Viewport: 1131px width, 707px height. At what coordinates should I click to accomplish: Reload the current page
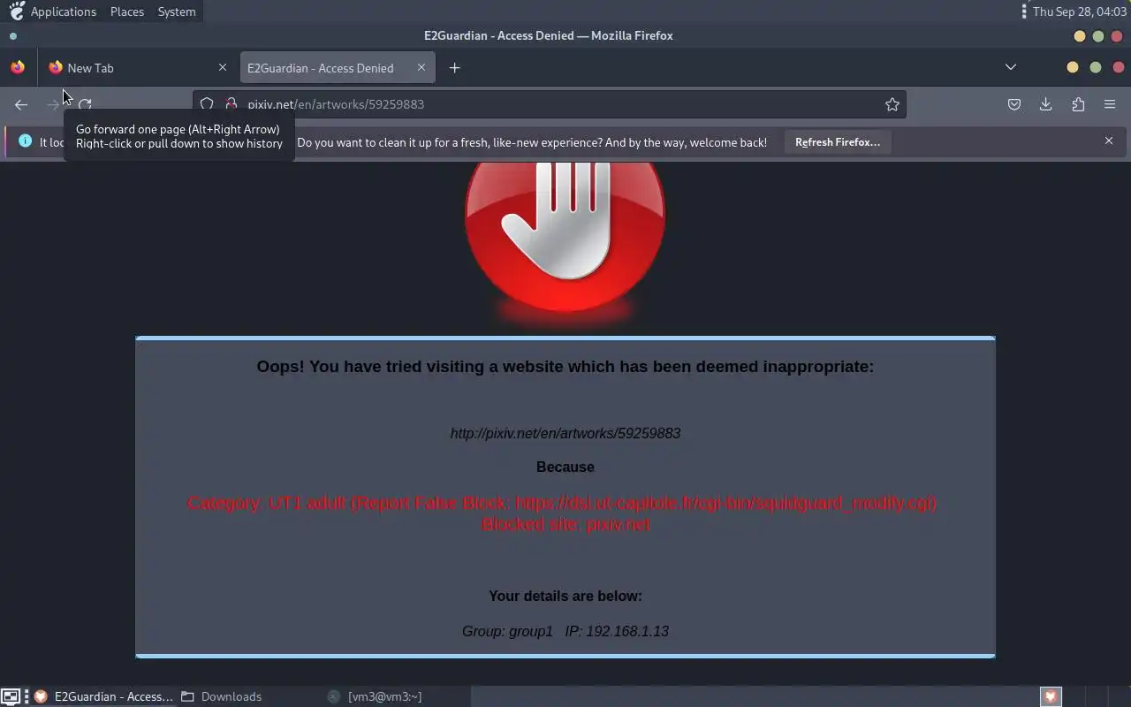85,104
